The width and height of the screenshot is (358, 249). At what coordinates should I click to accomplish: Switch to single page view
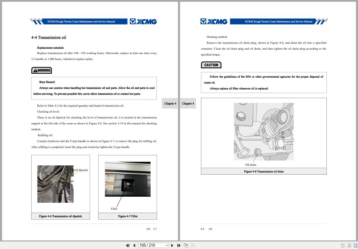tap(343, 245)
